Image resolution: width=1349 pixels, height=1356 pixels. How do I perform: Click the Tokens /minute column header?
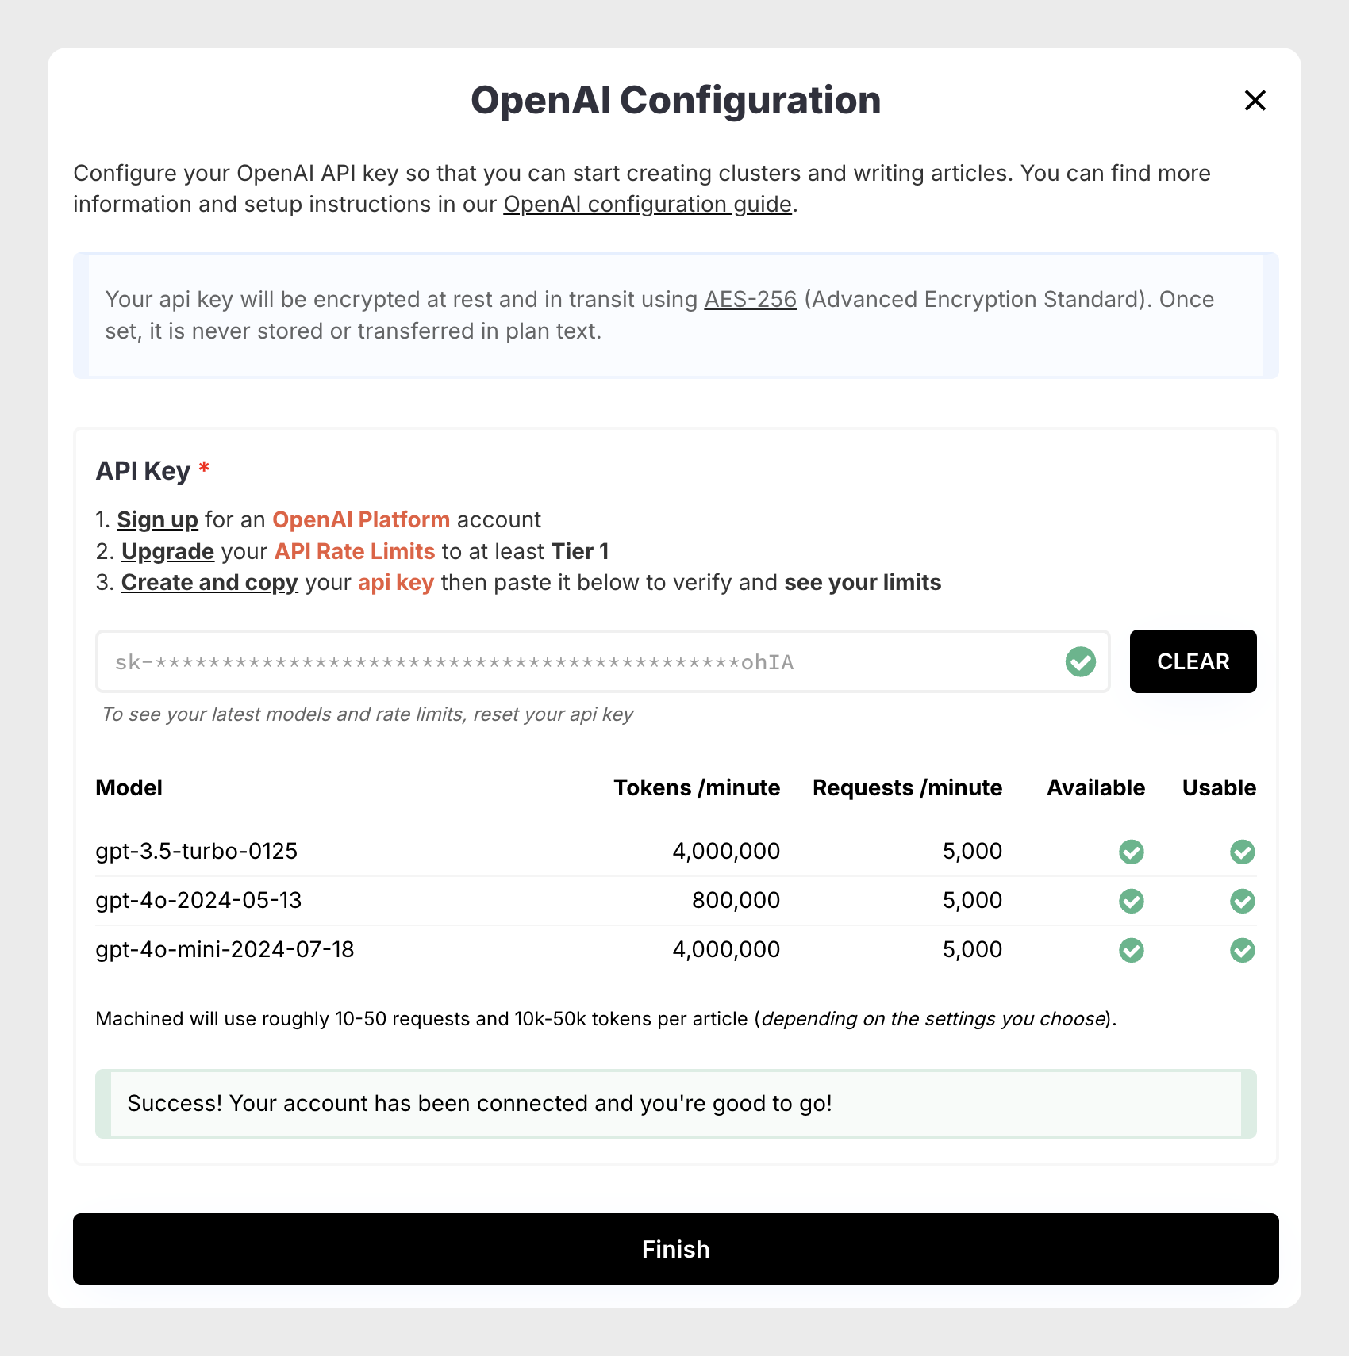tap(696, 788)
